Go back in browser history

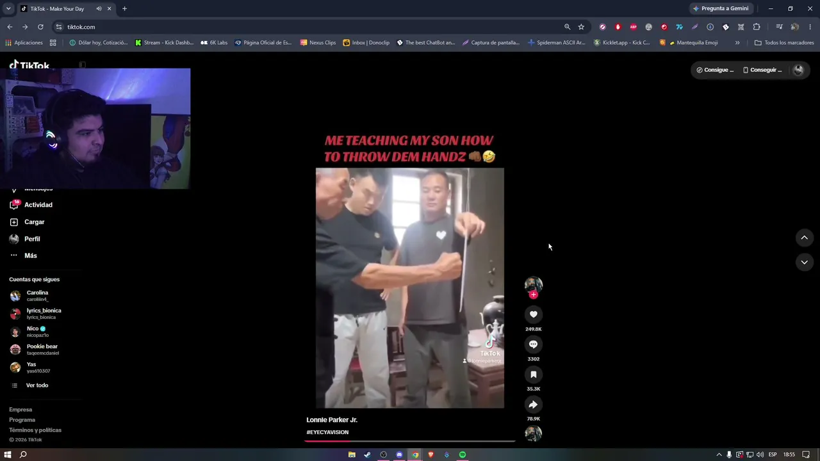click(x=10, y=27)
